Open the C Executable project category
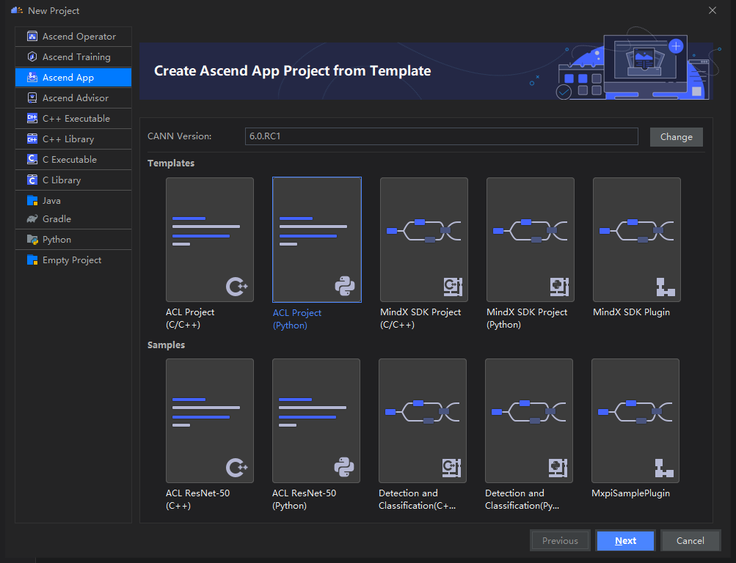The width and height of the screenshot is (736, 563). pos(69,160)
